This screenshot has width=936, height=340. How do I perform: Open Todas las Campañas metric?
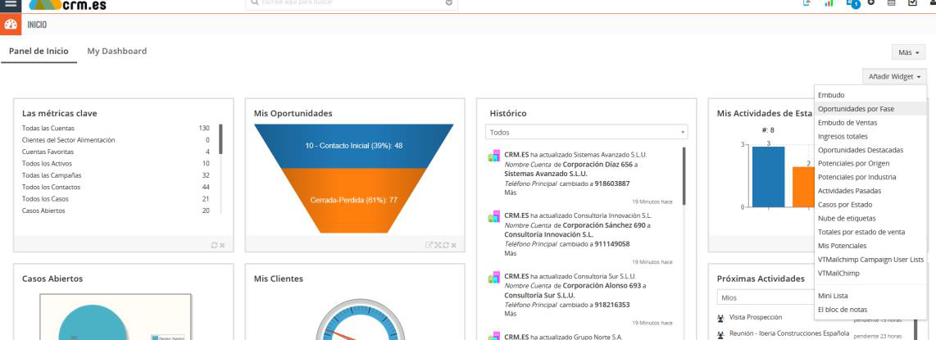click(52, 175)
